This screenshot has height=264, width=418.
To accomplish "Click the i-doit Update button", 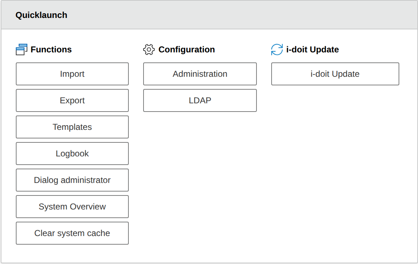I will (335, 74).
